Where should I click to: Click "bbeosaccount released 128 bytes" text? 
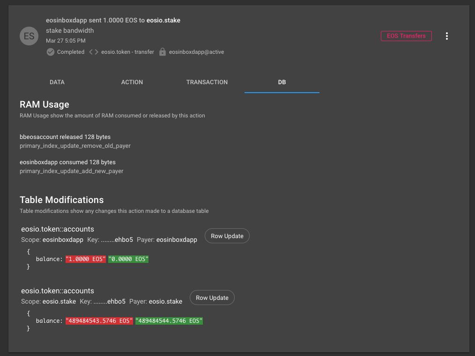[x=65, y=137]
